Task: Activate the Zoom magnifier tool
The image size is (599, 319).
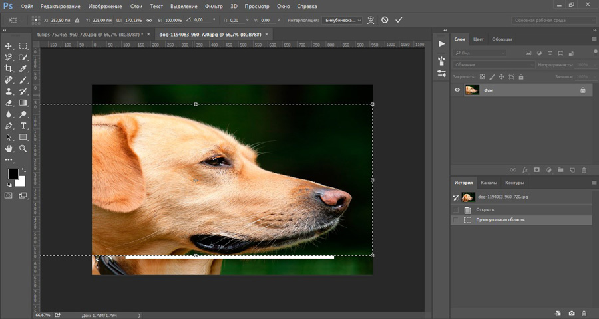Action: click(x=23, y=148)
